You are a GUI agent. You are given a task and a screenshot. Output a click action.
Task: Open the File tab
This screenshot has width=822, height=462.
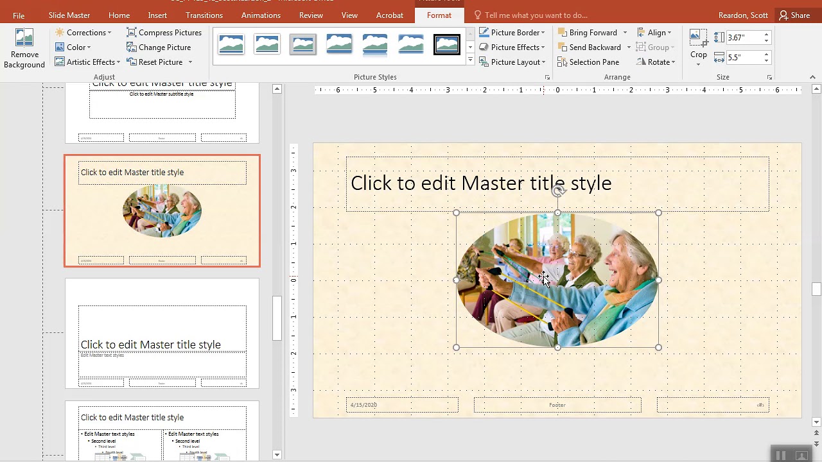(19, 15)
